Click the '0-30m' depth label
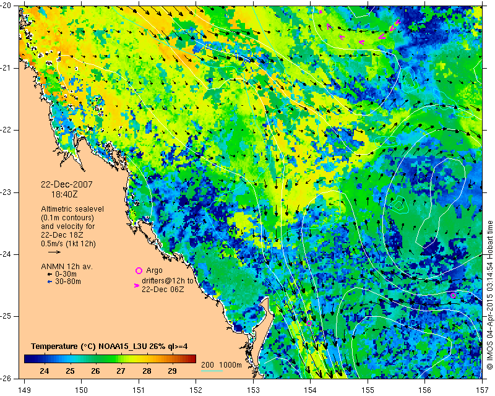Screen dimensions: 495x396 [66, 274]
